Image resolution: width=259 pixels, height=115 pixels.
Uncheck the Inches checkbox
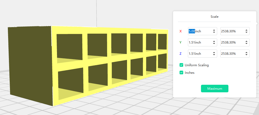click(181, 72)
